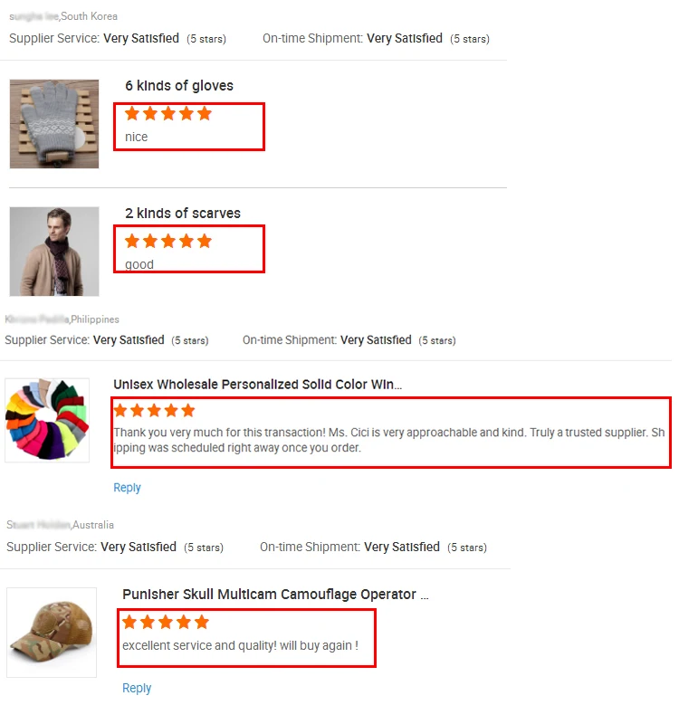Click the colorful beanie hats thumbnail
This screenshot has height=724, width=679.
click(47, 420)
